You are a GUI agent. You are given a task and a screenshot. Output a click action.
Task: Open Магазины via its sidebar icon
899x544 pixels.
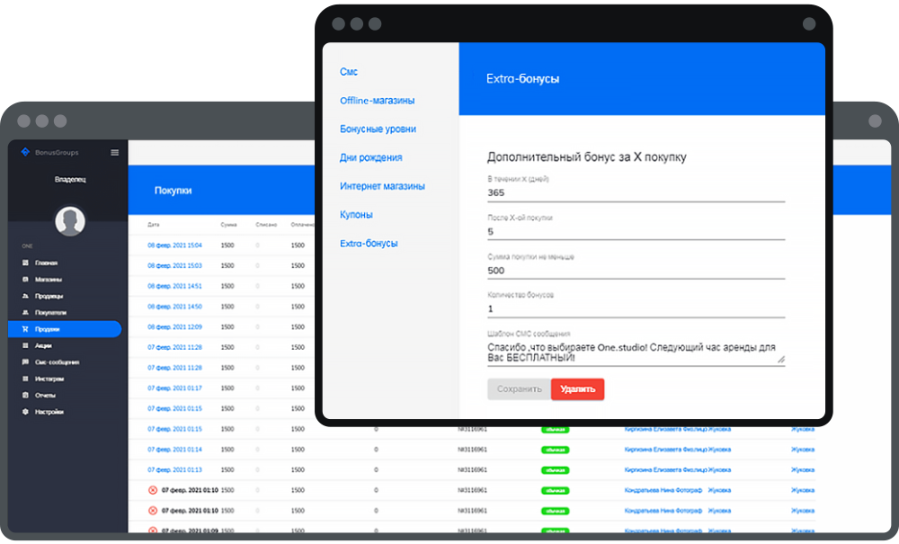click(25, 279)
